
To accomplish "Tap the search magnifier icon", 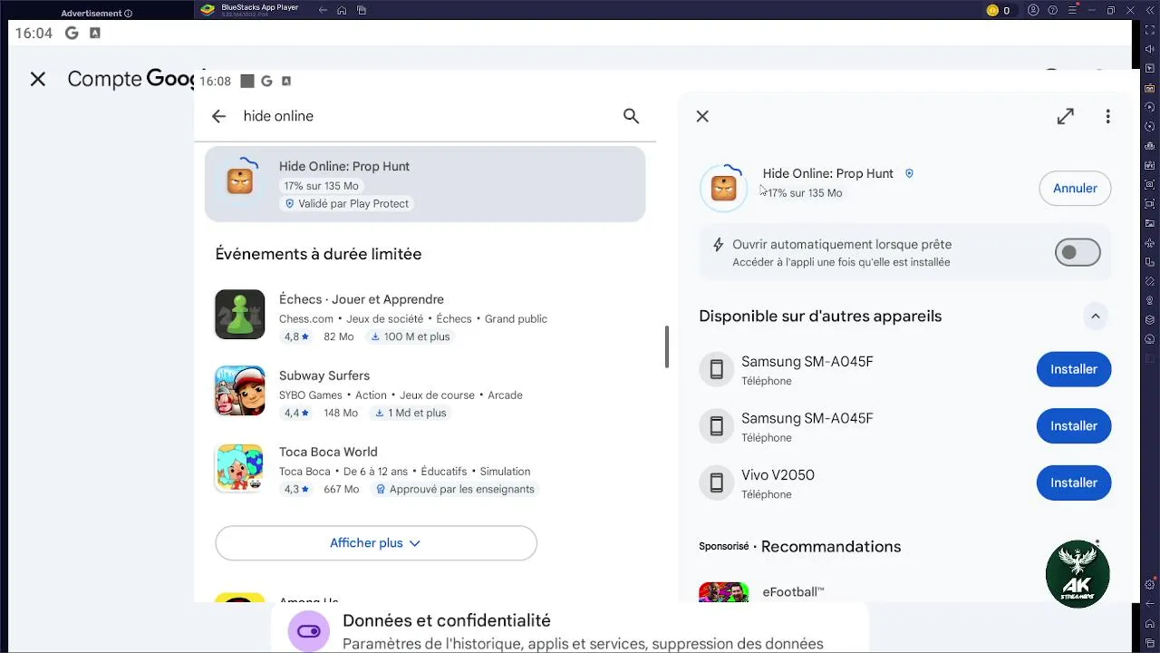I will click(x=632, y=116).
